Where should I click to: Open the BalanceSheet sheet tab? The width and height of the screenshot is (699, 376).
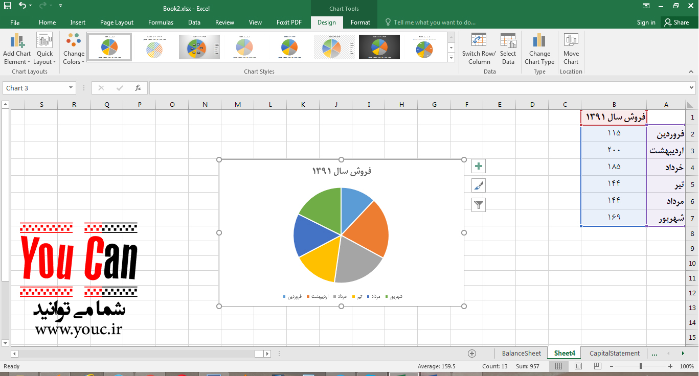tap(521, 353)
